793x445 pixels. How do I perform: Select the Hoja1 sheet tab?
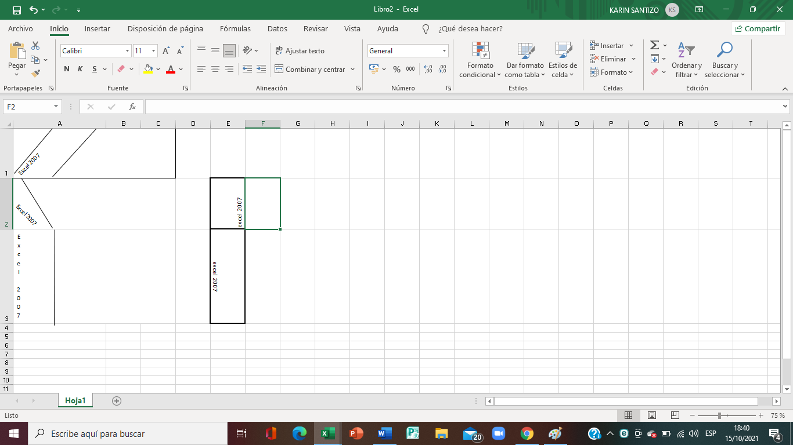click(75, 400)
